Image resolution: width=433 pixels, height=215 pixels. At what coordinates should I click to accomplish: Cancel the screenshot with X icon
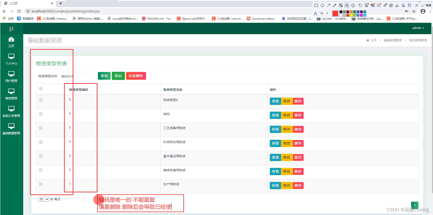click(417, 5)
